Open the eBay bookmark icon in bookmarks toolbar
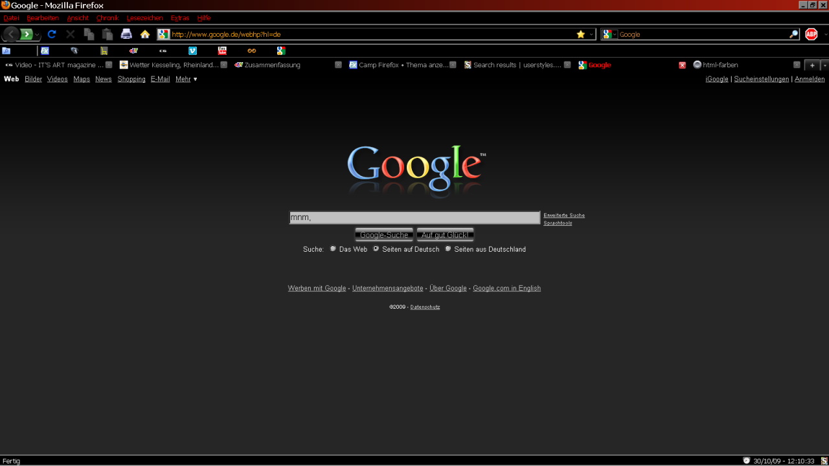Viewport: 829px width, 466px height. click(133, 50)
